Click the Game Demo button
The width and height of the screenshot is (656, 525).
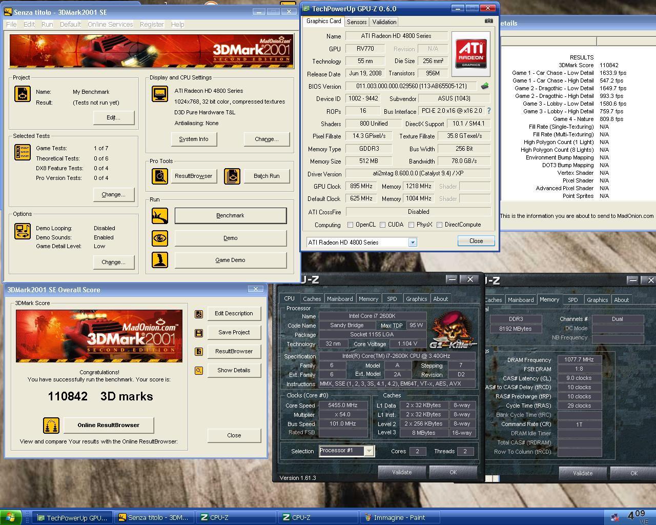click(x=231, y=260)
